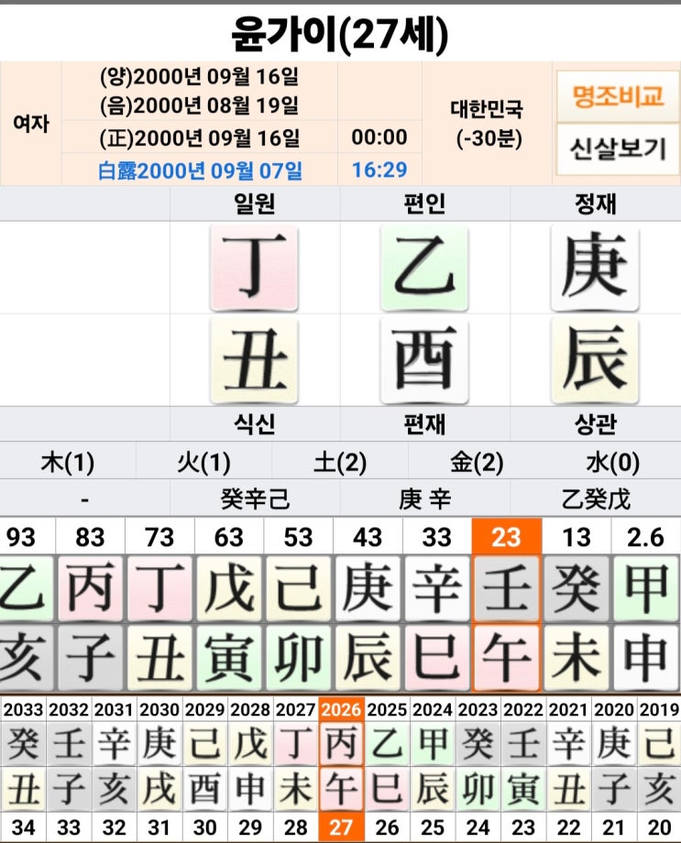This screenshot has height=843, width=681.
Task: Tap the 火(1) element count
Action: coord(203,462)
